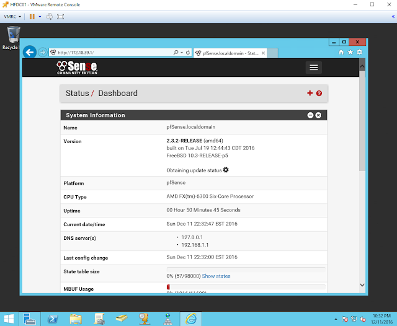Open File Explorer from the taskbar

76,319
